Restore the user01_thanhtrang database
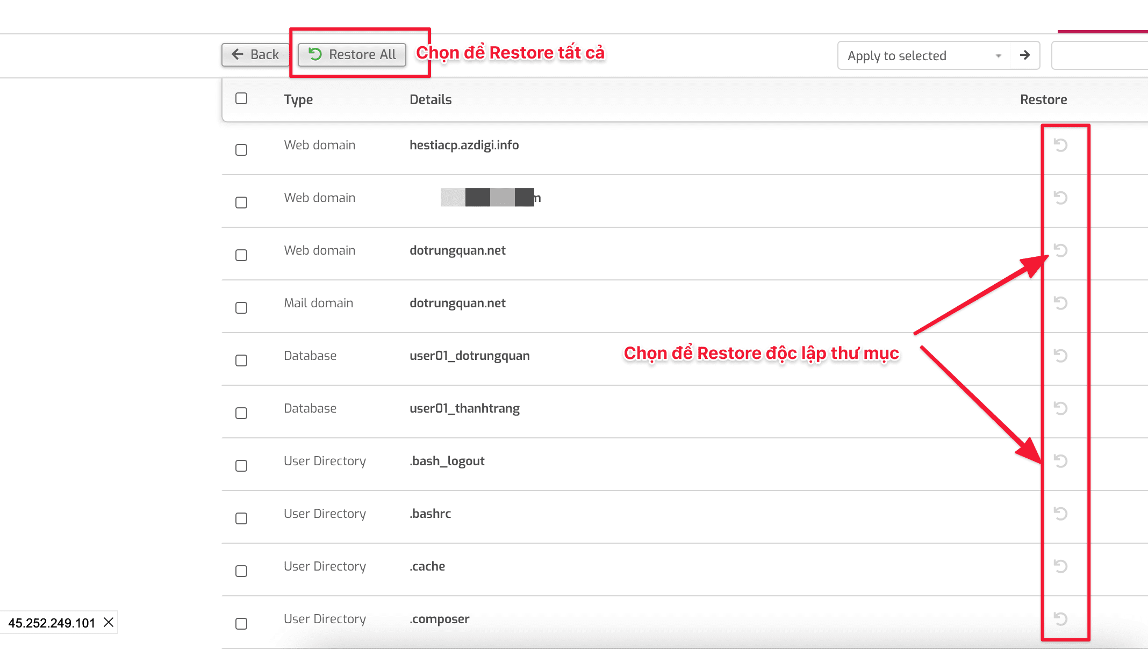The image size is (1148, 649). 1059,408
